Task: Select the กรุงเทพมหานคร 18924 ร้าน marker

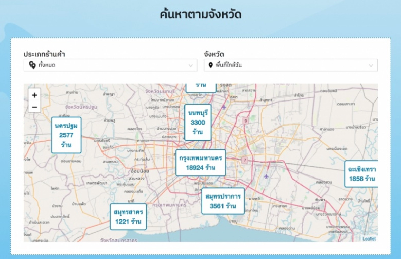Action: pyautogui.click(x=200, y=162)
